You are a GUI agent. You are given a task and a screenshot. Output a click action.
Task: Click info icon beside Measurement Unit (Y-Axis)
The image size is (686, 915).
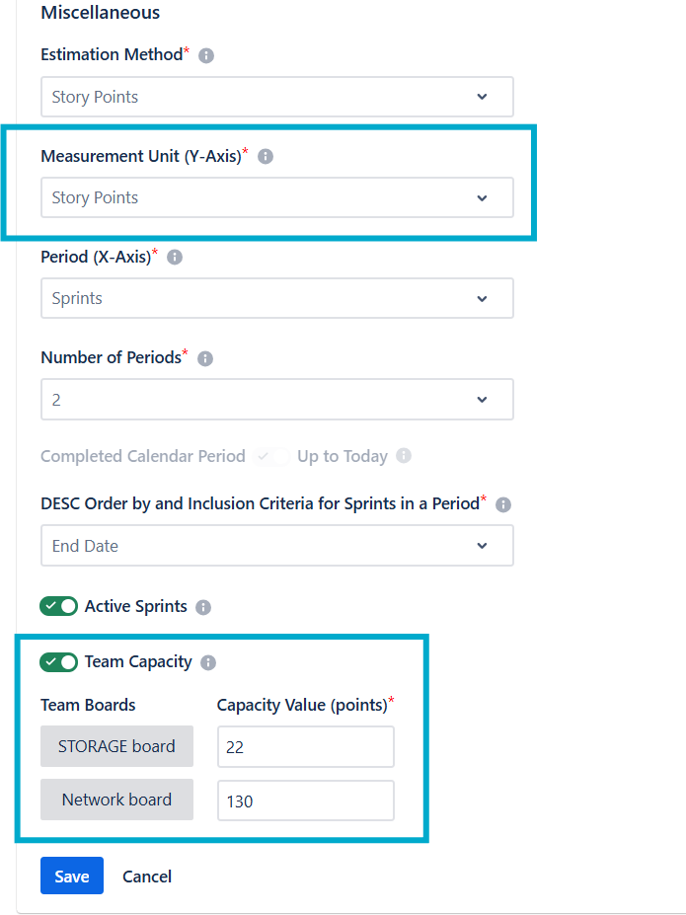tap(265, 157)
